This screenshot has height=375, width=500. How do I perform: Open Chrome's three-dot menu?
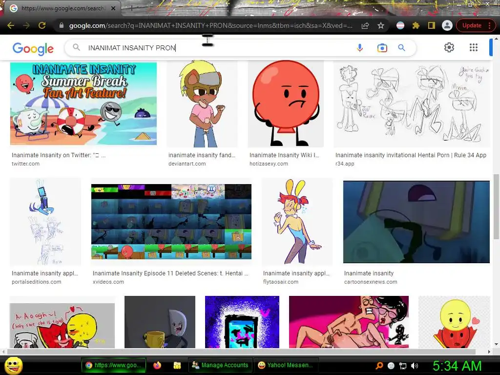(490, 25)
